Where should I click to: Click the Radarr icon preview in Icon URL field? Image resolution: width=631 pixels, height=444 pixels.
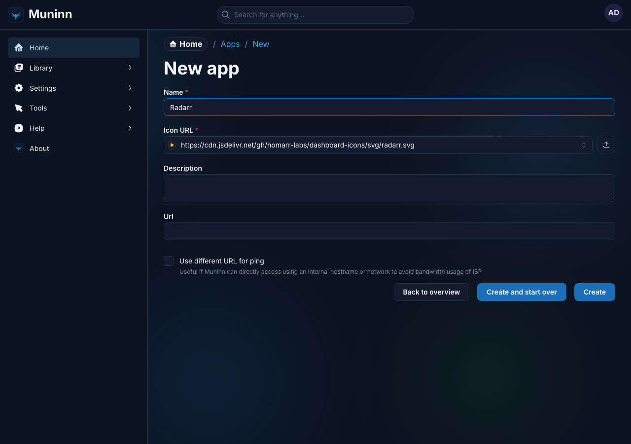point(172,145)
